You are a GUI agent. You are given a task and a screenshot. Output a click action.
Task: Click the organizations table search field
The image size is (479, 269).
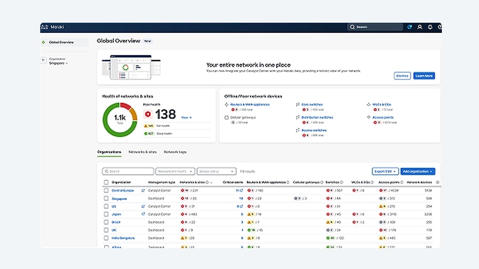click(x=128, y=172)
